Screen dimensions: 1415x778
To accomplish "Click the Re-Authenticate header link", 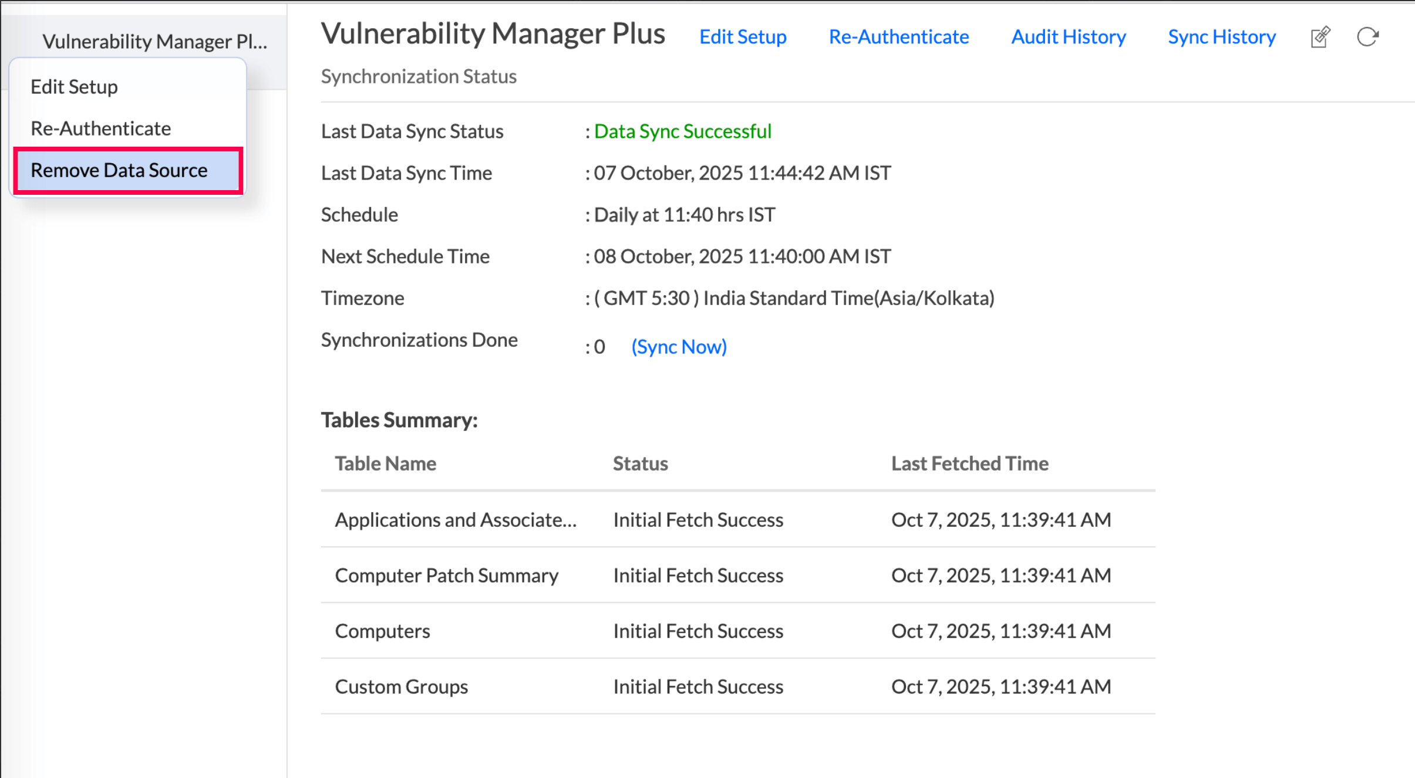I will pos(898,37).
